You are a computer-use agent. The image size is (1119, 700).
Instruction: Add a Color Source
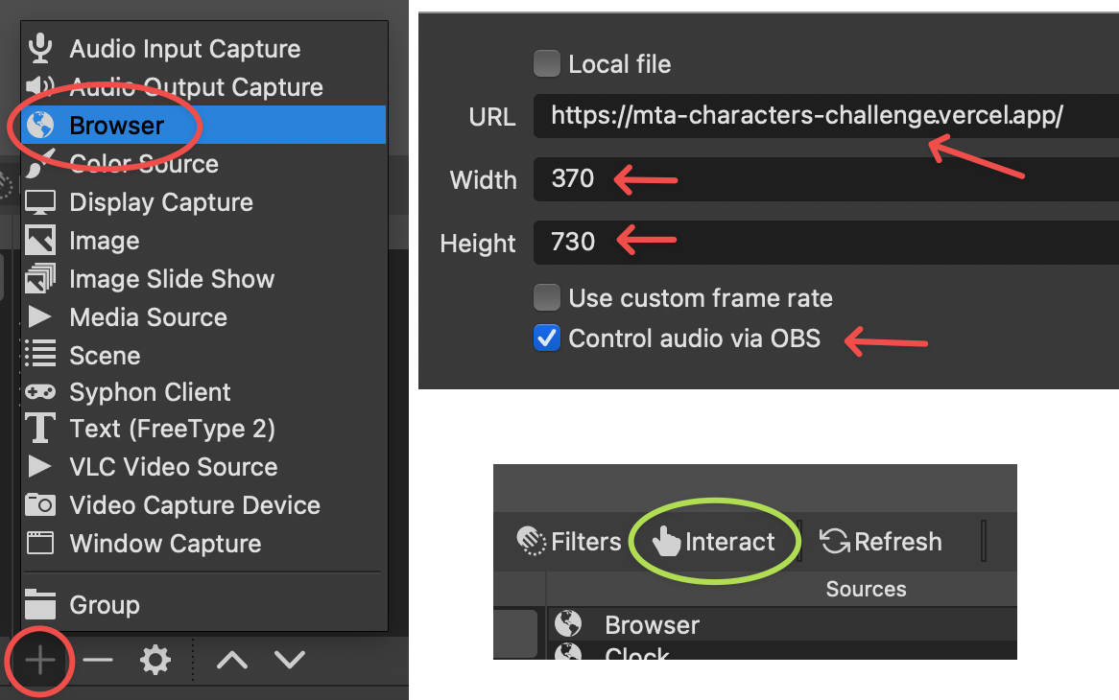tap(204, 163)
